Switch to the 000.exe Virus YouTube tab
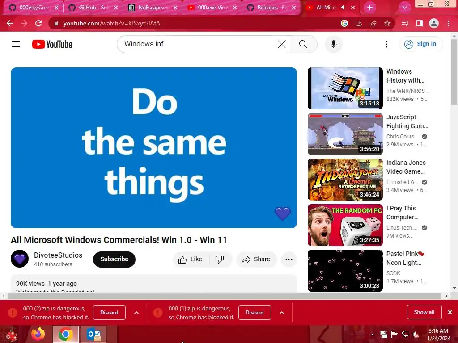 pos(212,8)
